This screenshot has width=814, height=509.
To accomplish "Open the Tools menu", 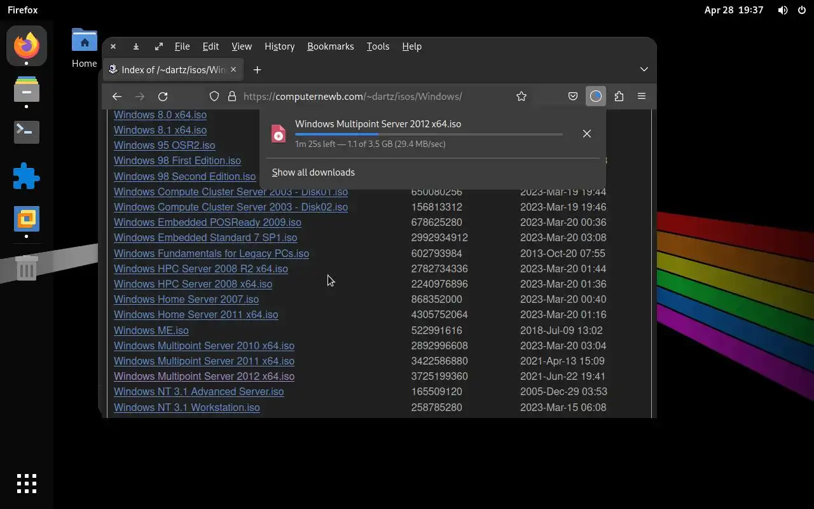I will pos(378,46).
